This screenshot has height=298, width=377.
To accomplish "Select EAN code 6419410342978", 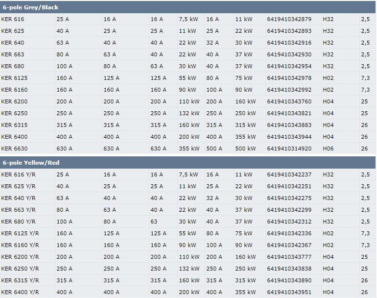I will [289, 78].
